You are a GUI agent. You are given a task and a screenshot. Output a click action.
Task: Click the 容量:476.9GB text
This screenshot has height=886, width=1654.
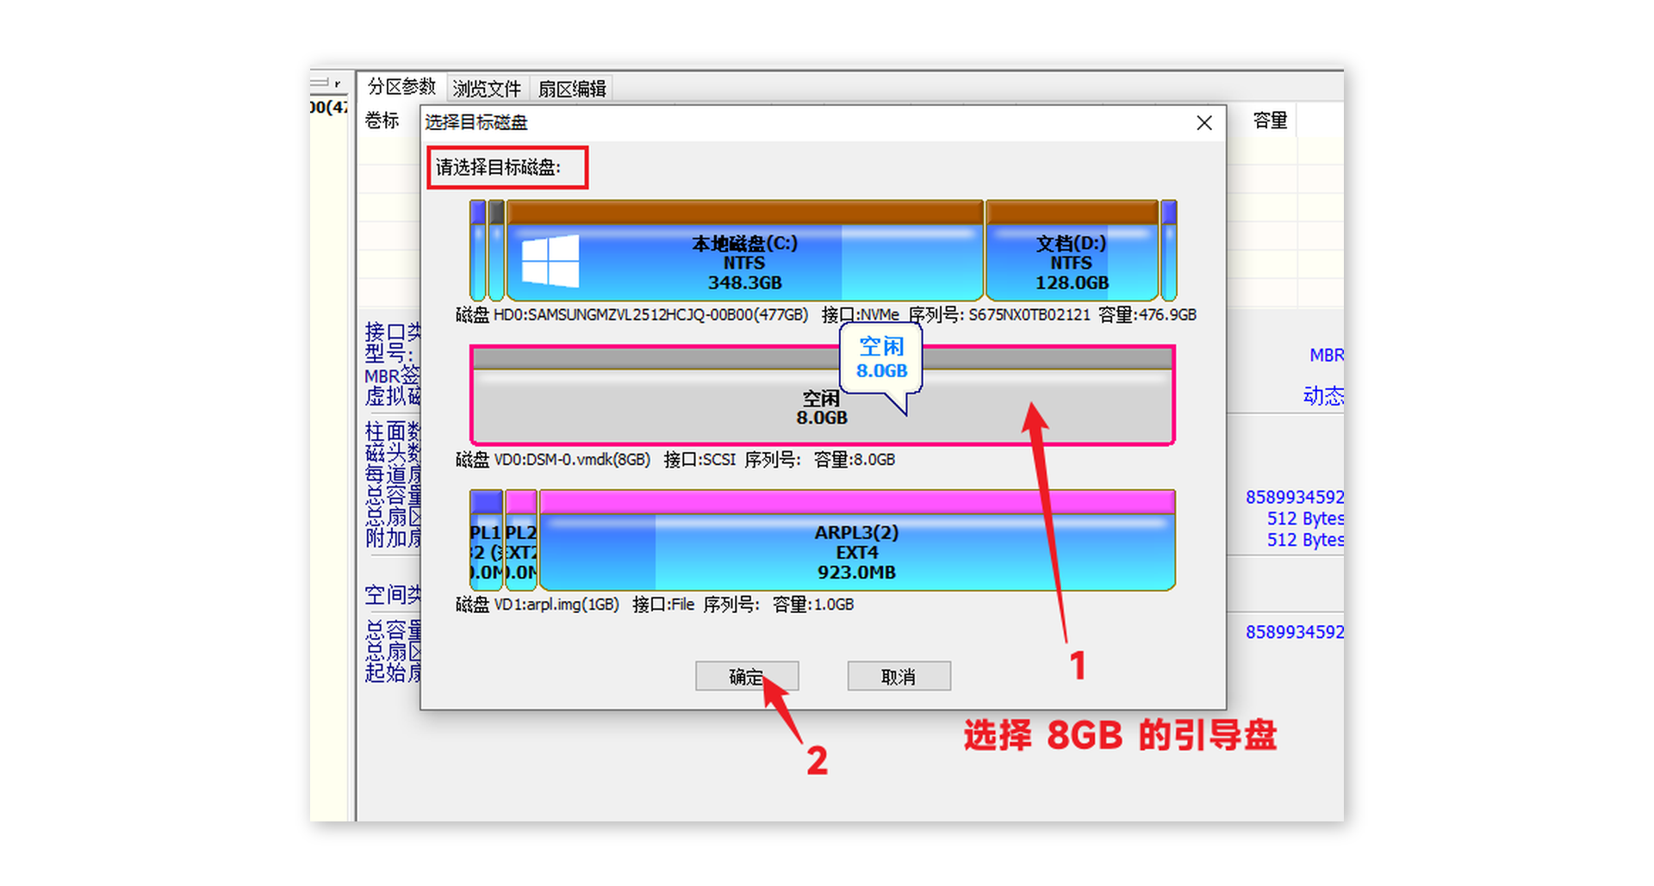point(1147,315)
